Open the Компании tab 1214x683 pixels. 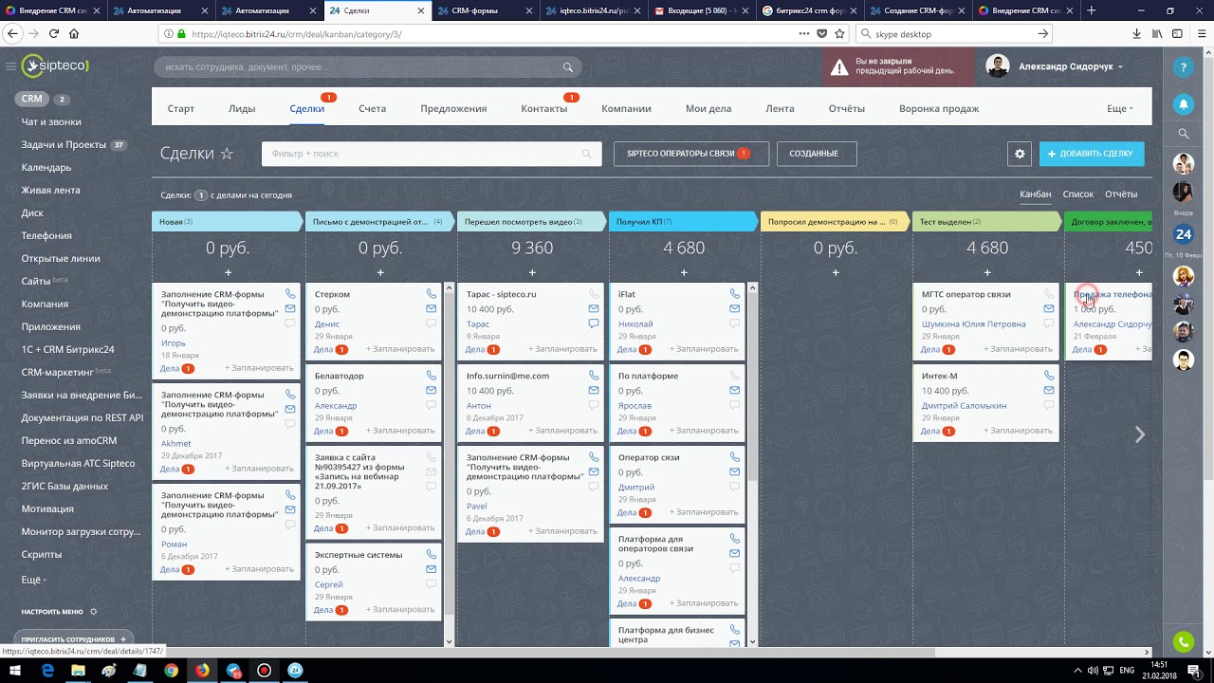626,108
